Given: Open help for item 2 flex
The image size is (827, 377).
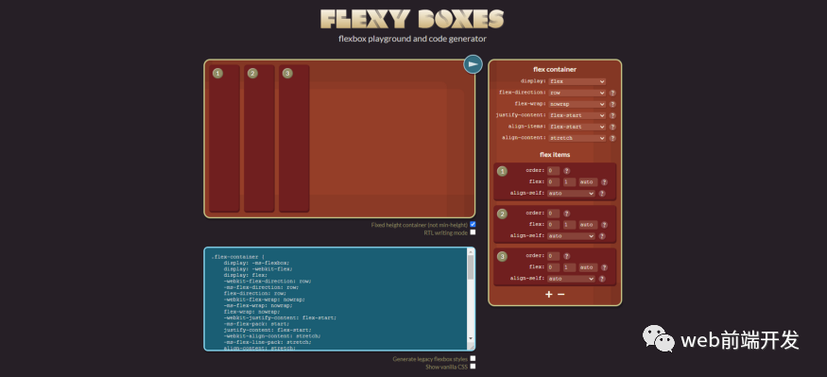Looking at the screenshot, I should click(604, 225).
